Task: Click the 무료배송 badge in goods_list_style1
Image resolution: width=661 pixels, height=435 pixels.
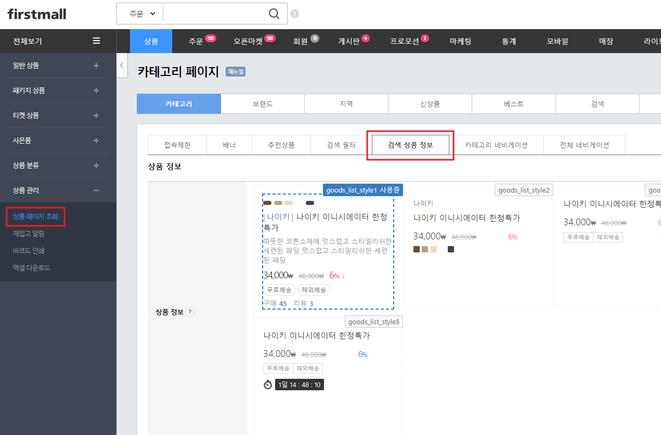Action: [279, 290]
